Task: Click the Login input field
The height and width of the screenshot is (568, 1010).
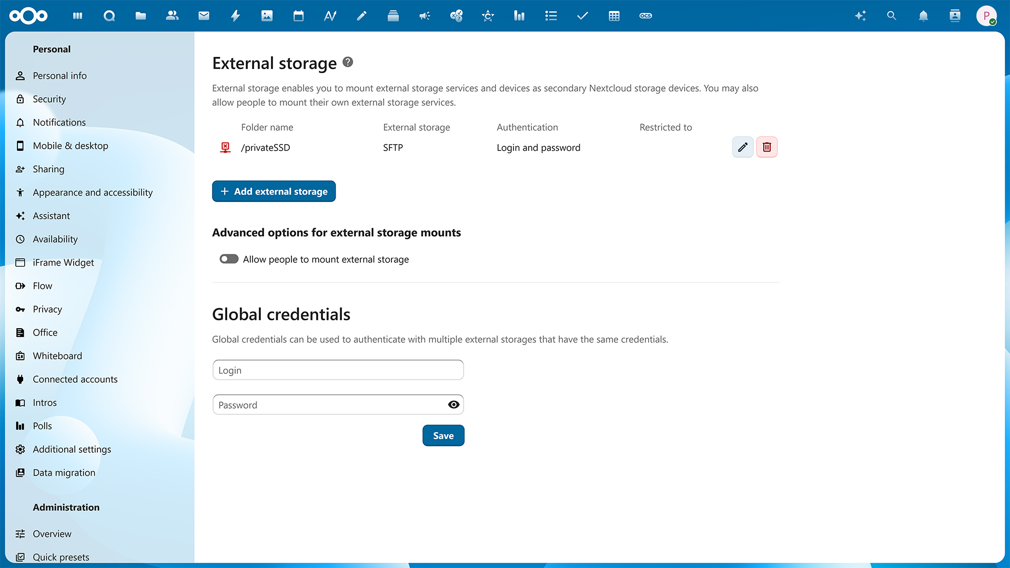Action: point(338,370)
